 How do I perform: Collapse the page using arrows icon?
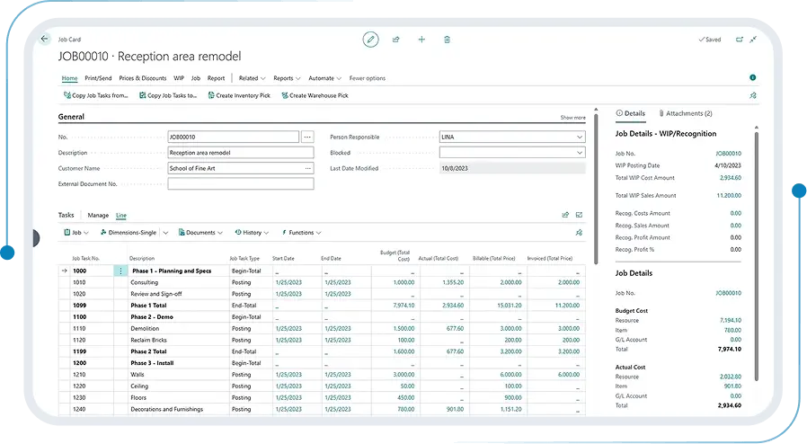(753, 40)
